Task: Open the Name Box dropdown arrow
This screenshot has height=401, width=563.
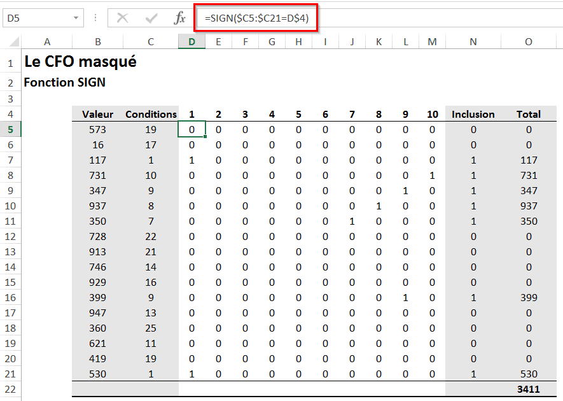Action: 76,18
